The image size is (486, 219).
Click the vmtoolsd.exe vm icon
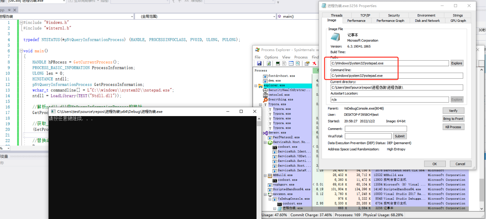pyautogui.click(x=265, y=95)
